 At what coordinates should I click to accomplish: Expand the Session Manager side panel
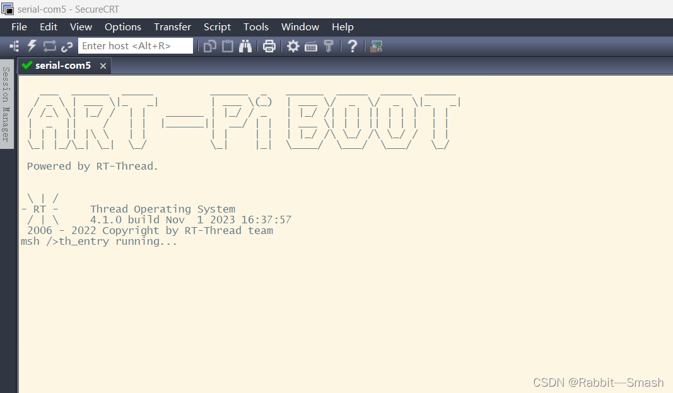6,104
